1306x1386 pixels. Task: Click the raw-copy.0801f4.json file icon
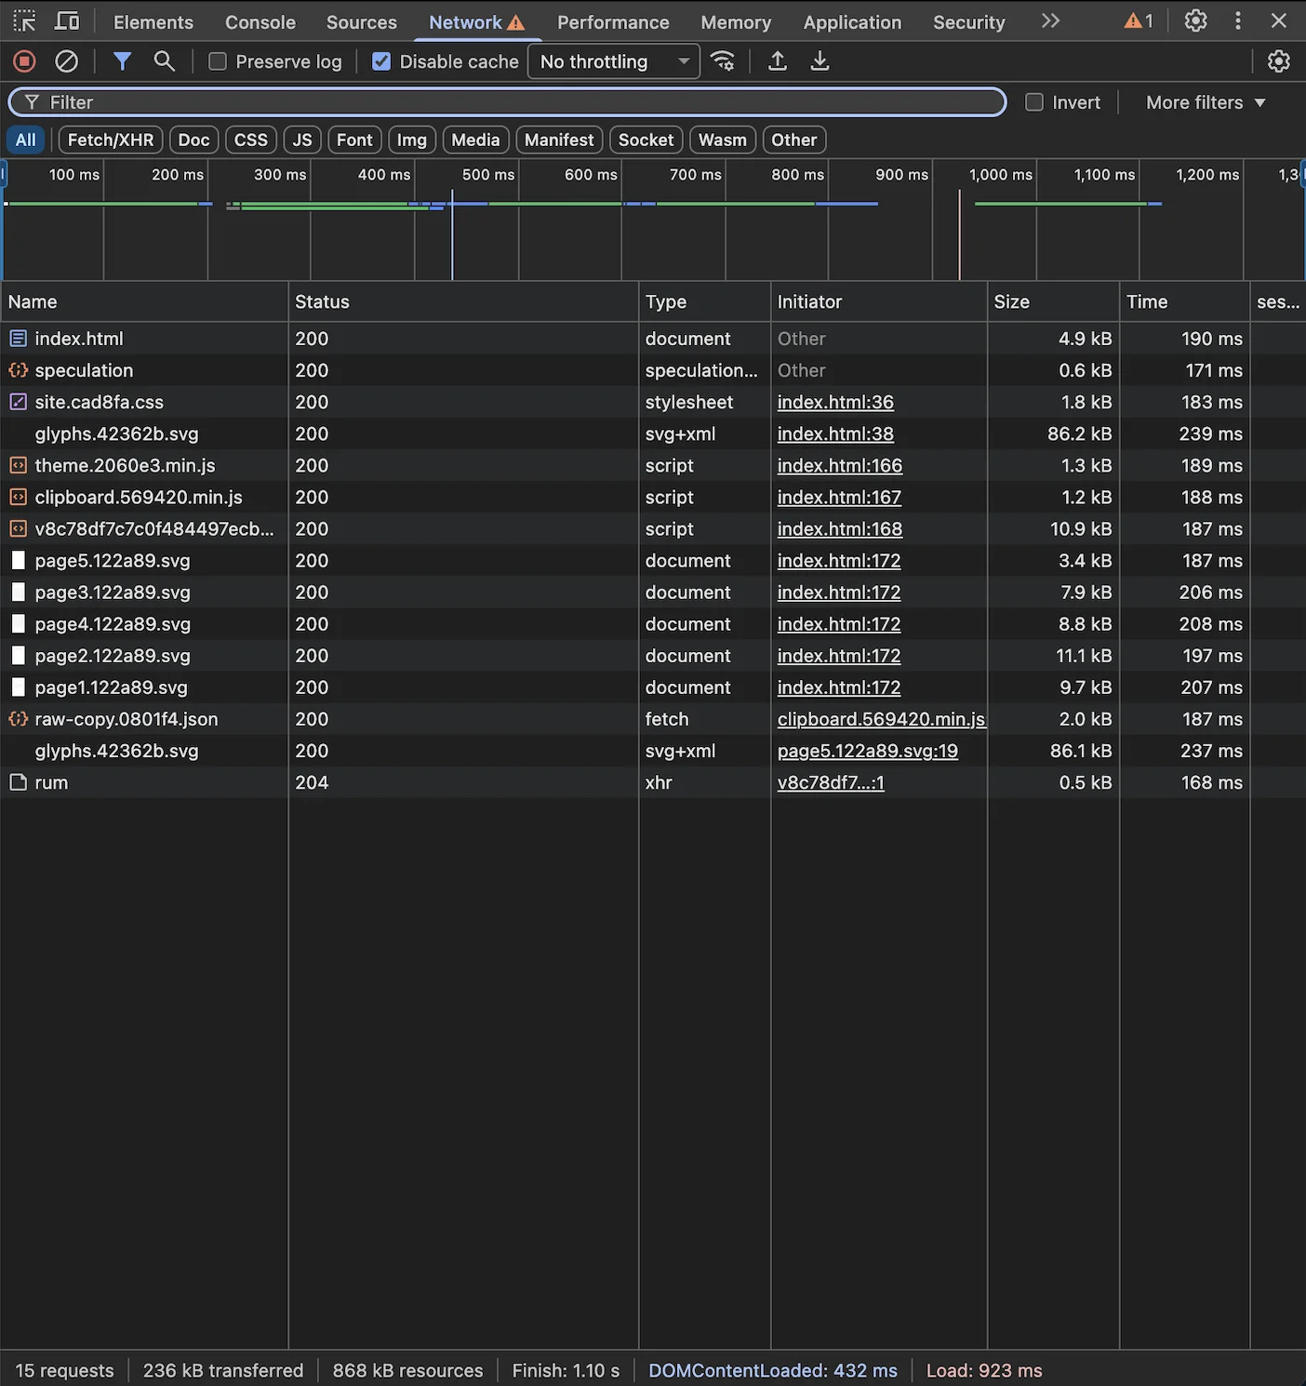click(18, 719)
